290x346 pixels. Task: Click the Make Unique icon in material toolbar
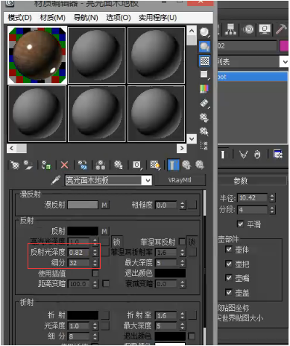click(x=101, y=165)
